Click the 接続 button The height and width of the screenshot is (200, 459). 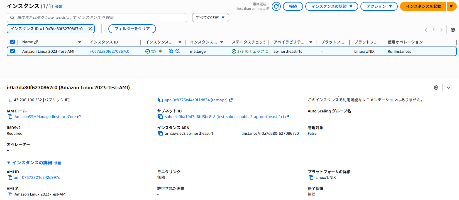click(x=293, y=6)
